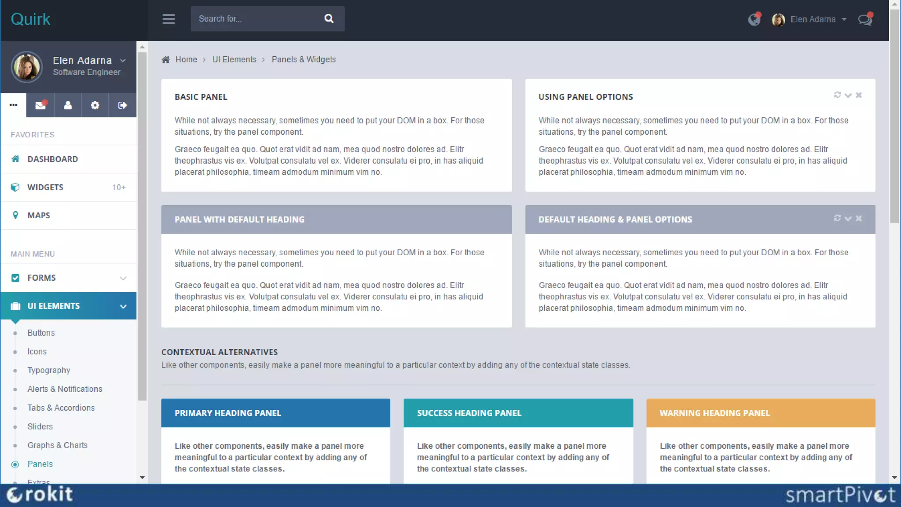The height and width of the screenshot is (507, 901).
Task: Open the gear settings tab icon
Action: [x=95, y=105]
